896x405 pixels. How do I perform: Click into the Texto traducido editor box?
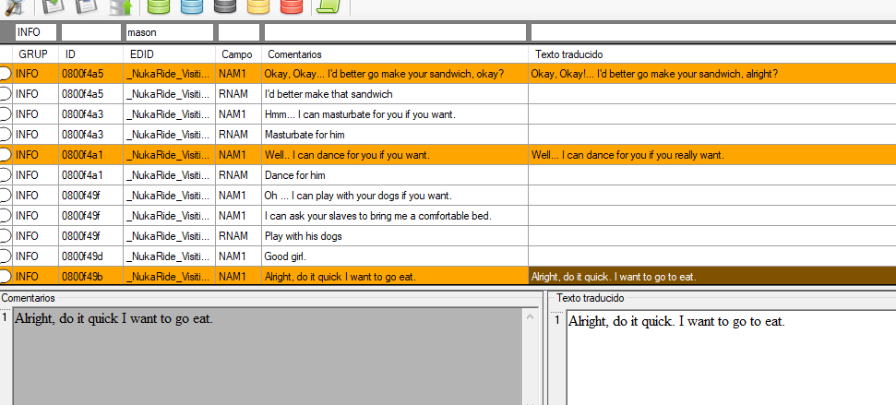(x=731, y=359)
